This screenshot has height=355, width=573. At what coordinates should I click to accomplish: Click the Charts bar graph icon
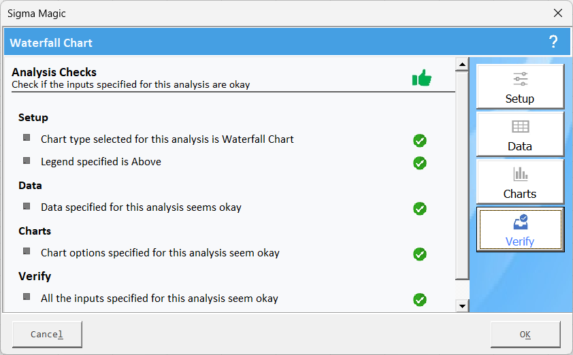(x=520, y=174)
